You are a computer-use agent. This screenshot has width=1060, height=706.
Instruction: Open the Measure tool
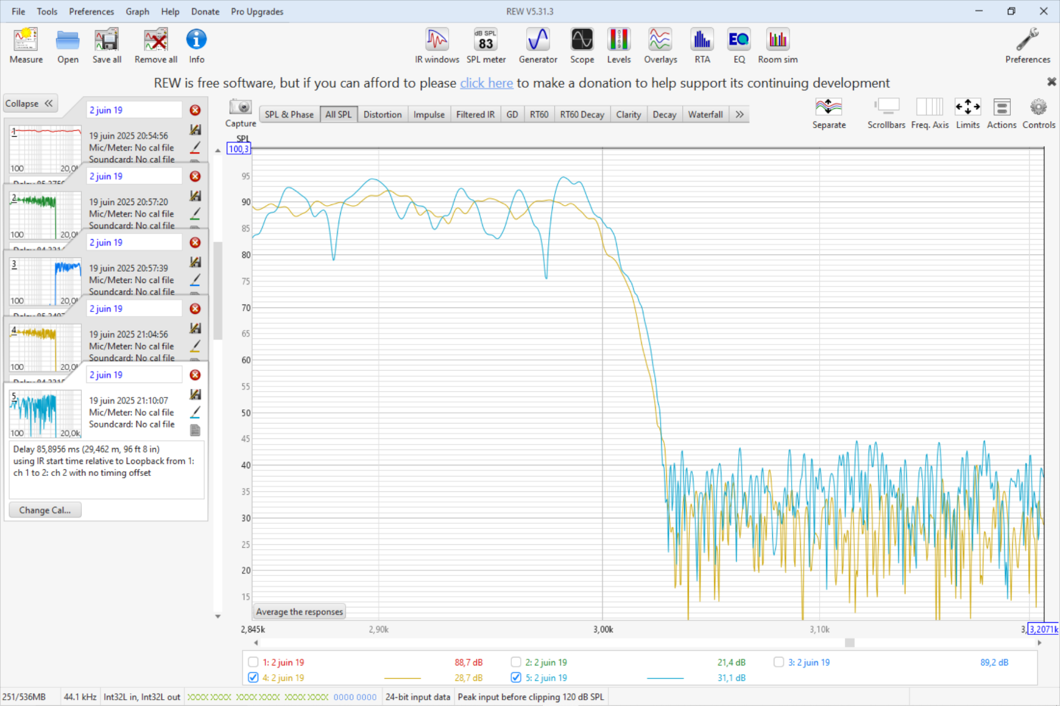click(26, 45)
